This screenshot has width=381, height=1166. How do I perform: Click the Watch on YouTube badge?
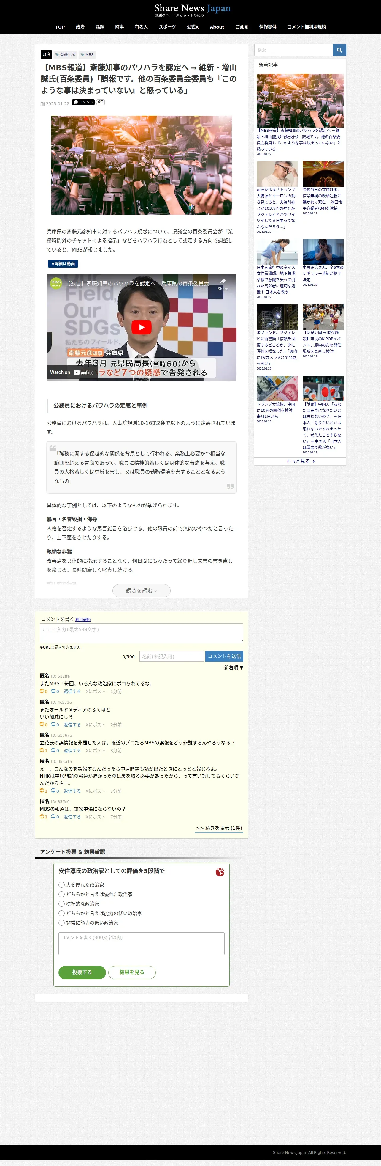coord(72,373)
